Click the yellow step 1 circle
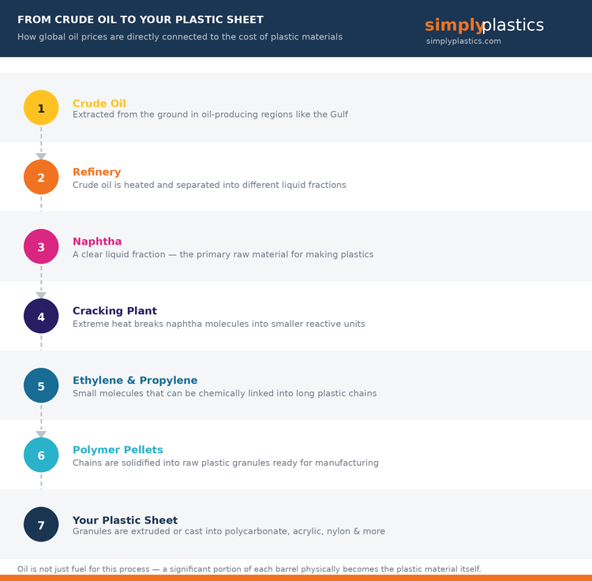592x581 pixels. coord(41,108)
